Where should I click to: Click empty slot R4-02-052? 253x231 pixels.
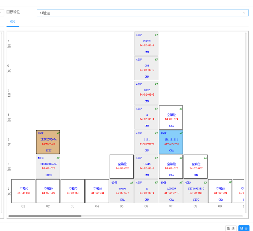click(122, 166)
